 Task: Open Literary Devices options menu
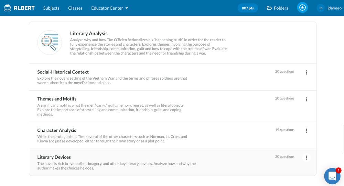[x=307, y=158]
